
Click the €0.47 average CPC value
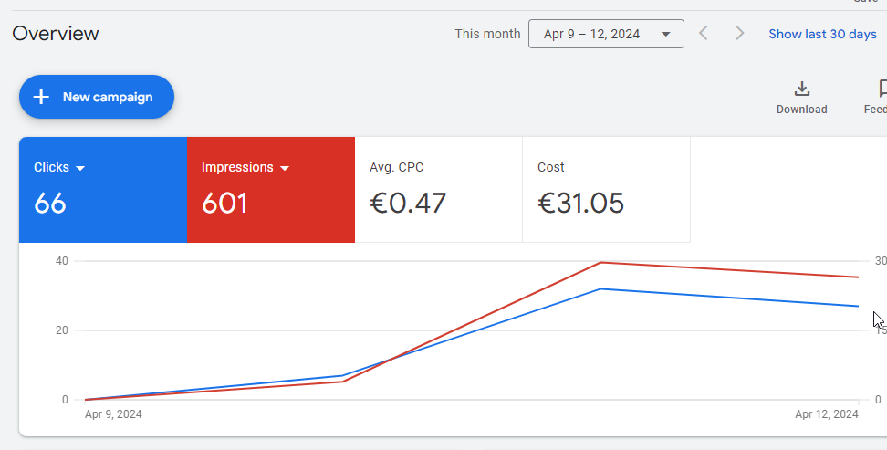click(408, 204)
